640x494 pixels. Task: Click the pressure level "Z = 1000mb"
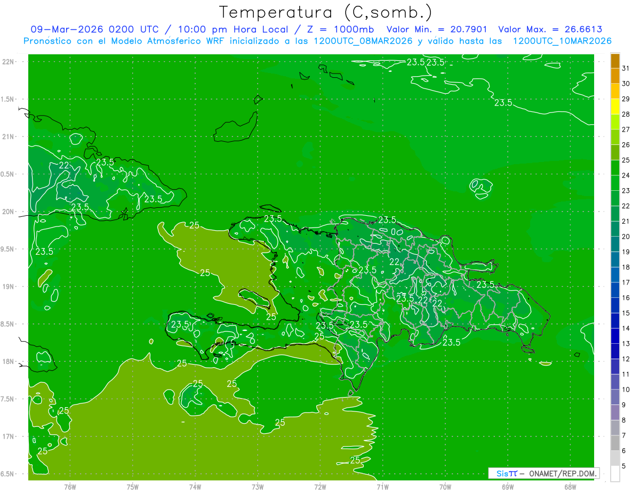click(x=341, y=30)
